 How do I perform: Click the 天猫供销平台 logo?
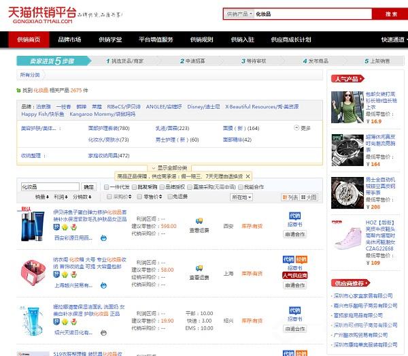[x=42, y=14]
